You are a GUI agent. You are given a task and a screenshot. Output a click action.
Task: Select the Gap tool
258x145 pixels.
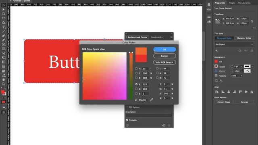coord(4,18)
